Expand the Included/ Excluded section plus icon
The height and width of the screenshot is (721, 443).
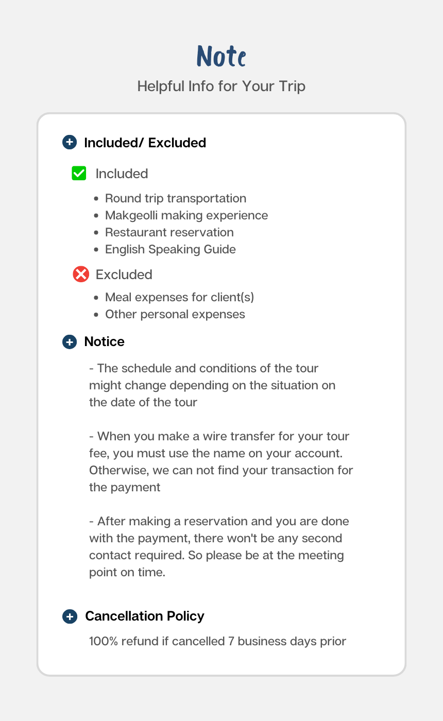click(70, 143)
